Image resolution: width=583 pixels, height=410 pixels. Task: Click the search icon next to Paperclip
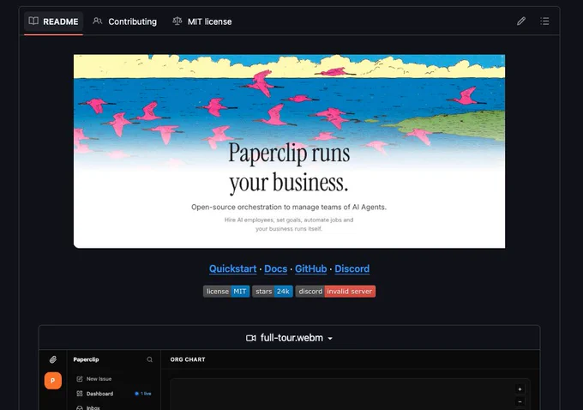[149, 359]
